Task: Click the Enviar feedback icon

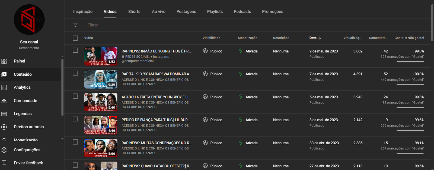Action: coord(4,163)
